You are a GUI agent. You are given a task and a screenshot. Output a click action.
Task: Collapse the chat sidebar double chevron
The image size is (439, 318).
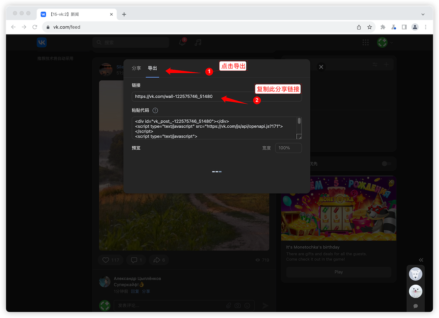point(421,260)
